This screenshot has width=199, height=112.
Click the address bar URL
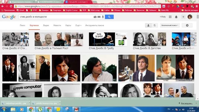click(87, 6)
